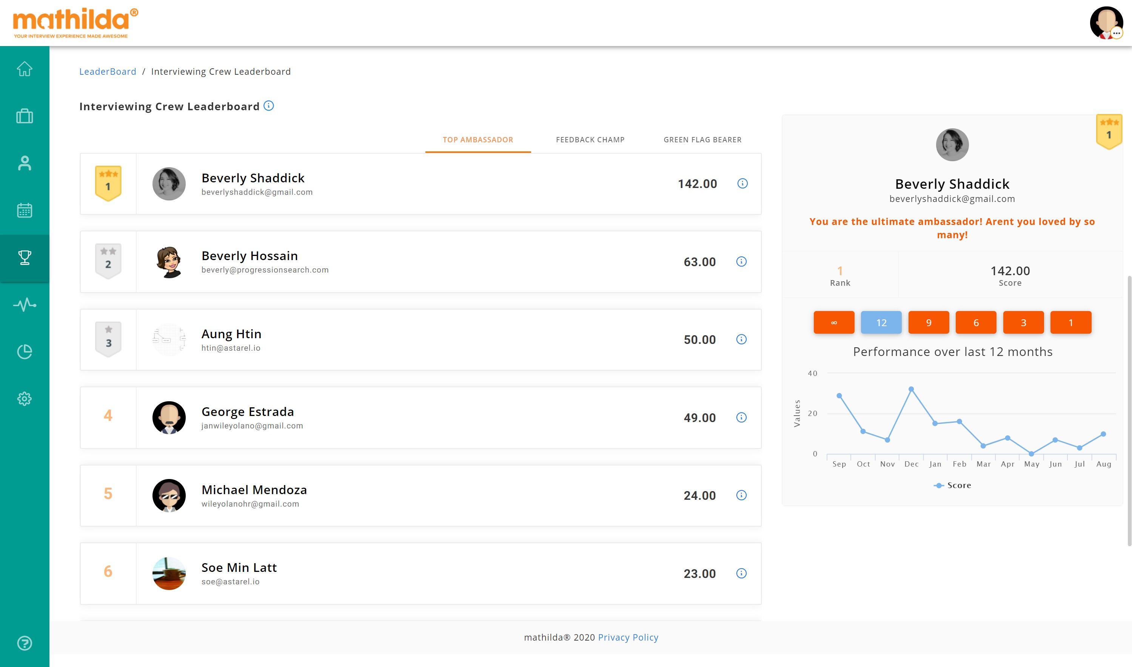Click the briefcase jobs sidebar icon
Viewport: 1132px width, 667px height.
[25, 116]
